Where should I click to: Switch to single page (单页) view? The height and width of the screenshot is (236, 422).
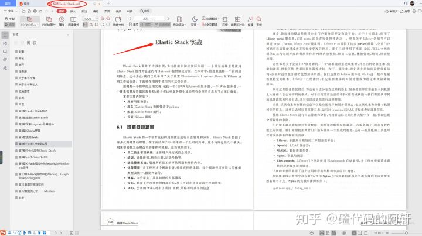click(x=134, y=25)
